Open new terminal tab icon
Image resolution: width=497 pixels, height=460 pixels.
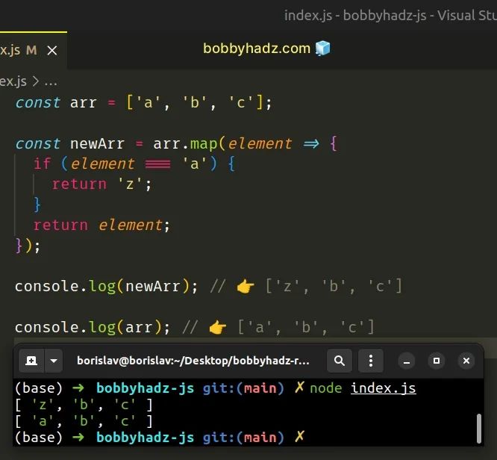pos(31,361)
